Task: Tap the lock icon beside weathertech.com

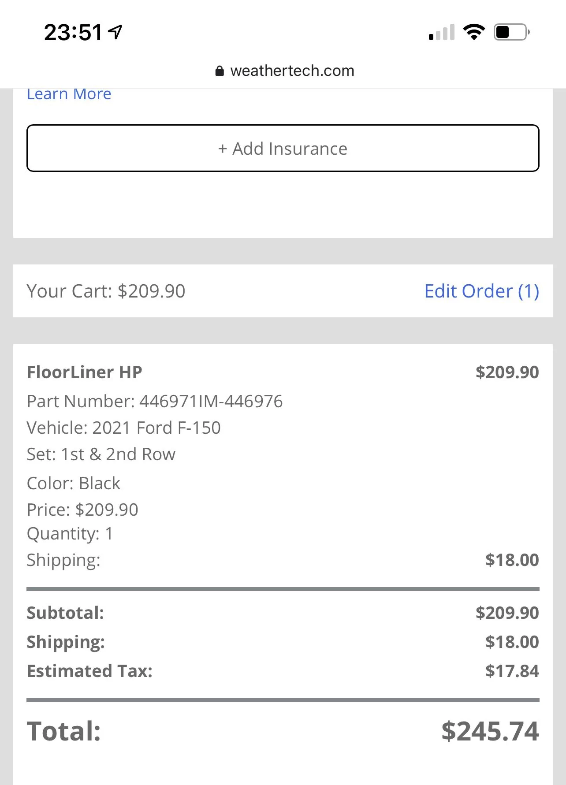Action: pyautogui.click(x=219, y=71)
